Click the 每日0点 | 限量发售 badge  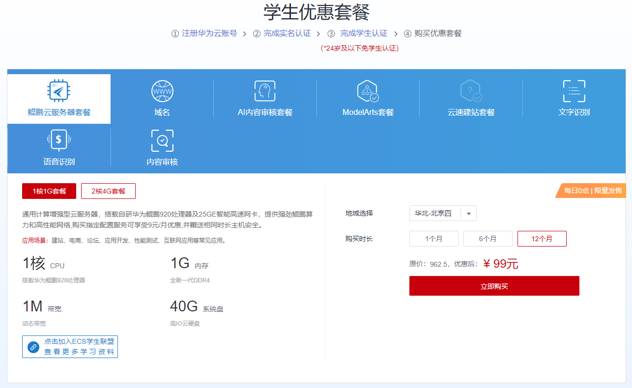(590, 191)
